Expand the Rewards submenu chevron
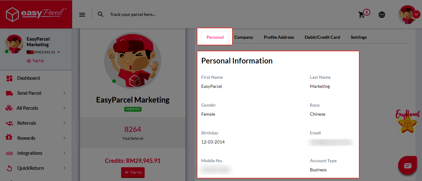The height and width of the screenshot is (181, 422). pos(64,138)
